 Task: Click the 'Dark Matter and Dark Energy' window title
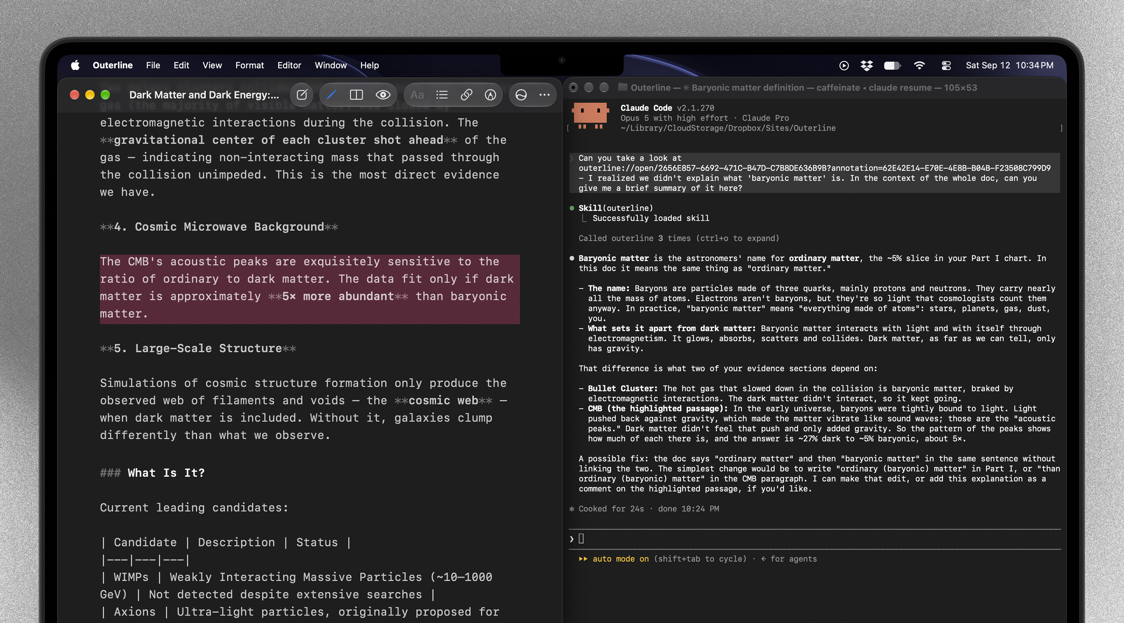(204, 95)
